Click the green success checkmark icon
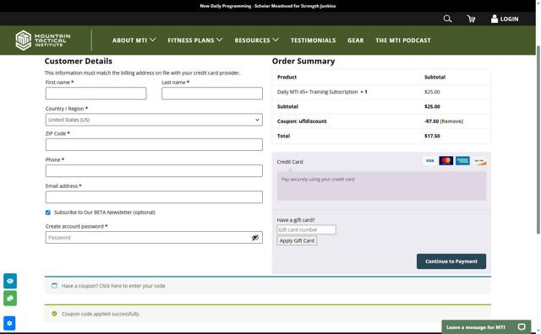The height and width of the screenshot is (334, 541). point(54,314)
